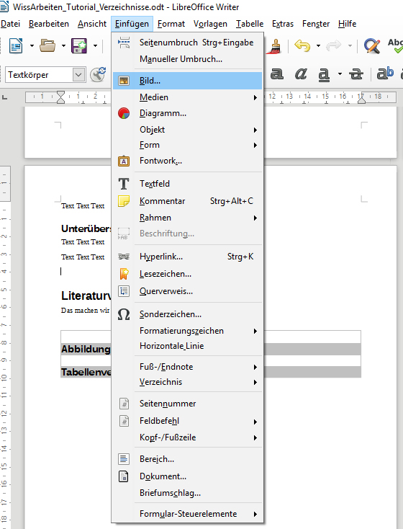Screen dimensions: 403x529
Task: Open the Ansicht menu
Action: 92,24
